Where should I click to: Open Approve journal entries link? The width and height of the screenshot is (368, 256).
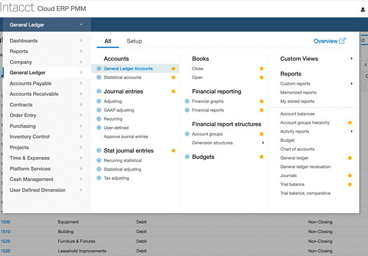[126, 137]
